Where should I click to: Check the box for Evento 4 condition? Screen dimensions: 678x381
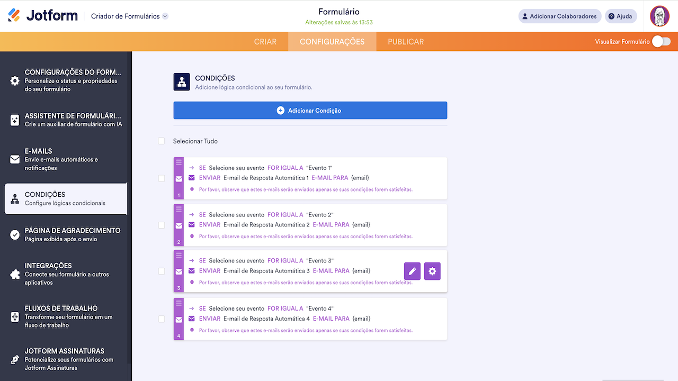point(162,319)
